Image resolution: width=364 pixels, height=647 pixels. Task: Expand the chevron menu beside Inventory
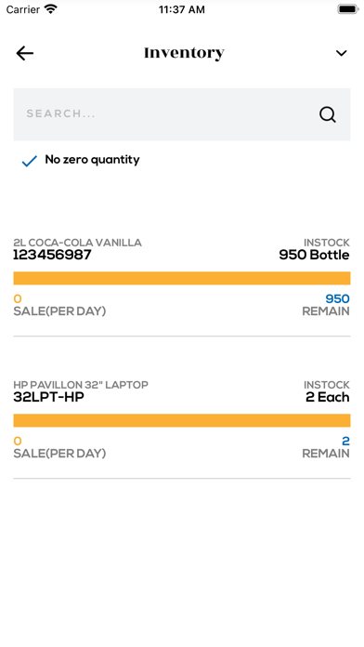pyautogui.click(x=342, y=53)
